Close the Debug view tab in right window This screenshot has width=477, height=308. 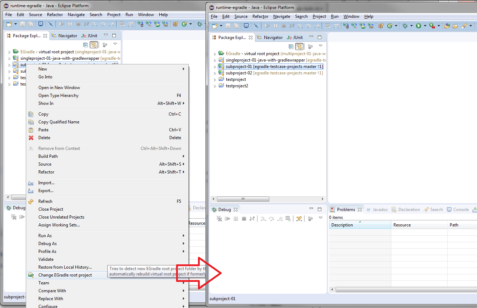pos(236,210)
